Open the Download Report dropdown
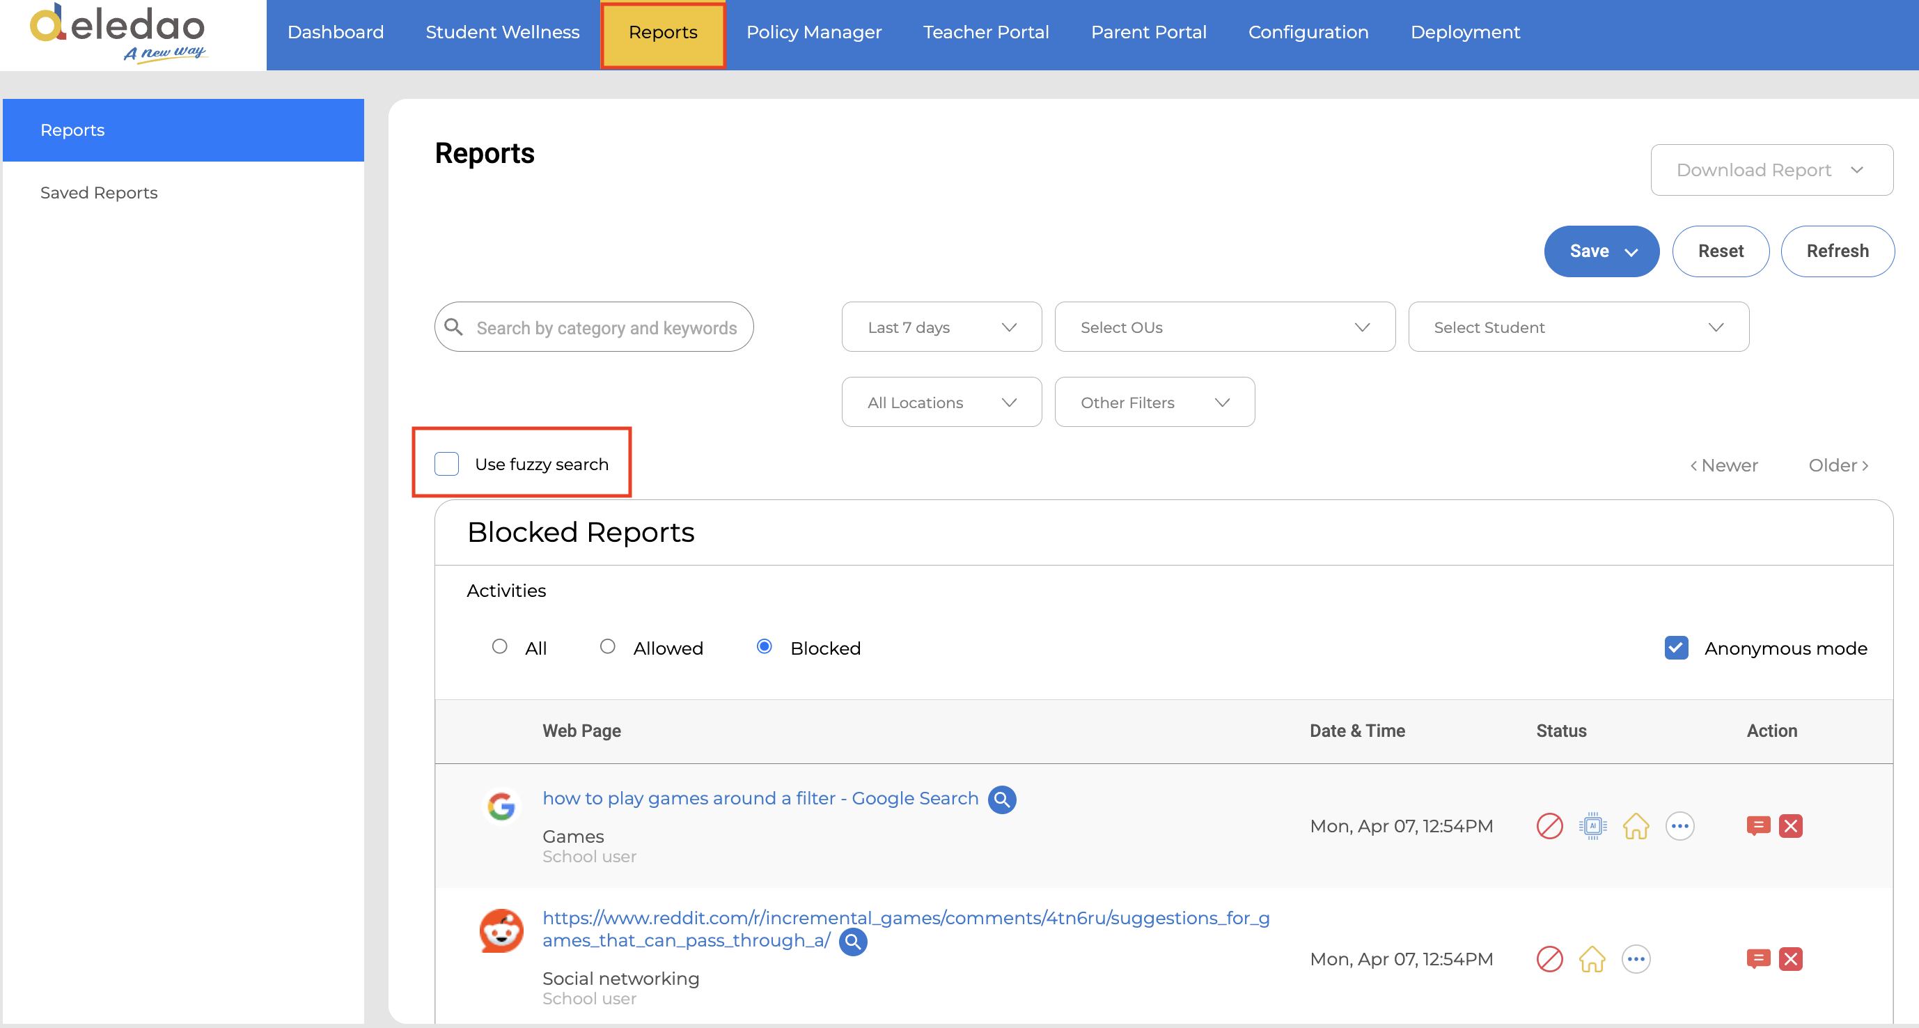Image resolution: width=1919 pixels, height=1028 pixels. coord(1771,170)
